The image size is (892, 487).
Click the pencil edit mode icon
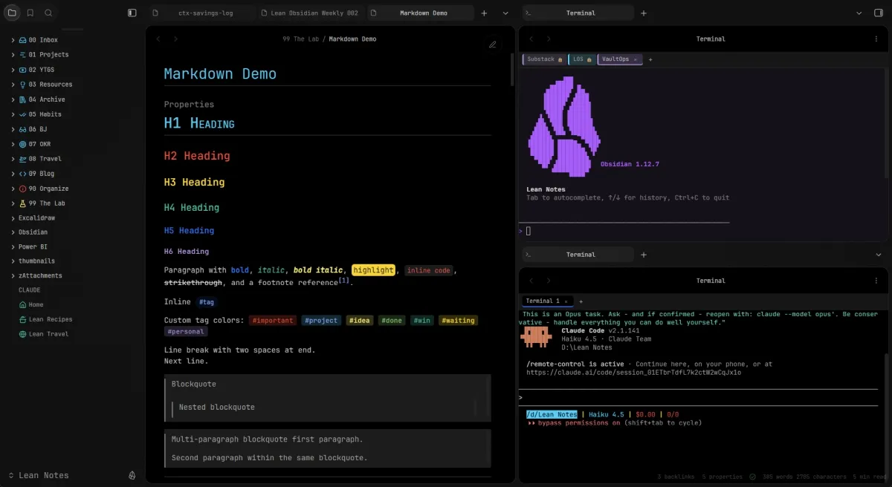pos(492,44)
